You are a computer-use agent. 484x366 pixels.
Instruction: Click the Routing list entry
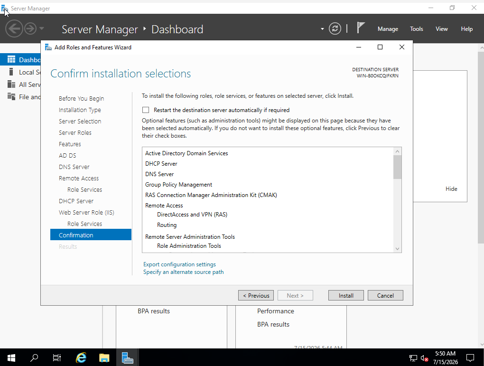[167, 225]
